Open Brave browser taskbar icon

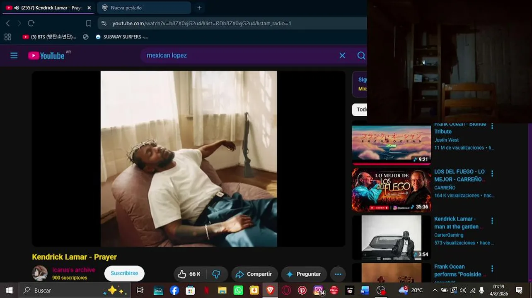pos(270,291)
